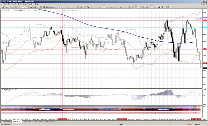Select the Fibonacci Retracement tool
Viewport: 208px width, 126px height.
pos(85,7)
